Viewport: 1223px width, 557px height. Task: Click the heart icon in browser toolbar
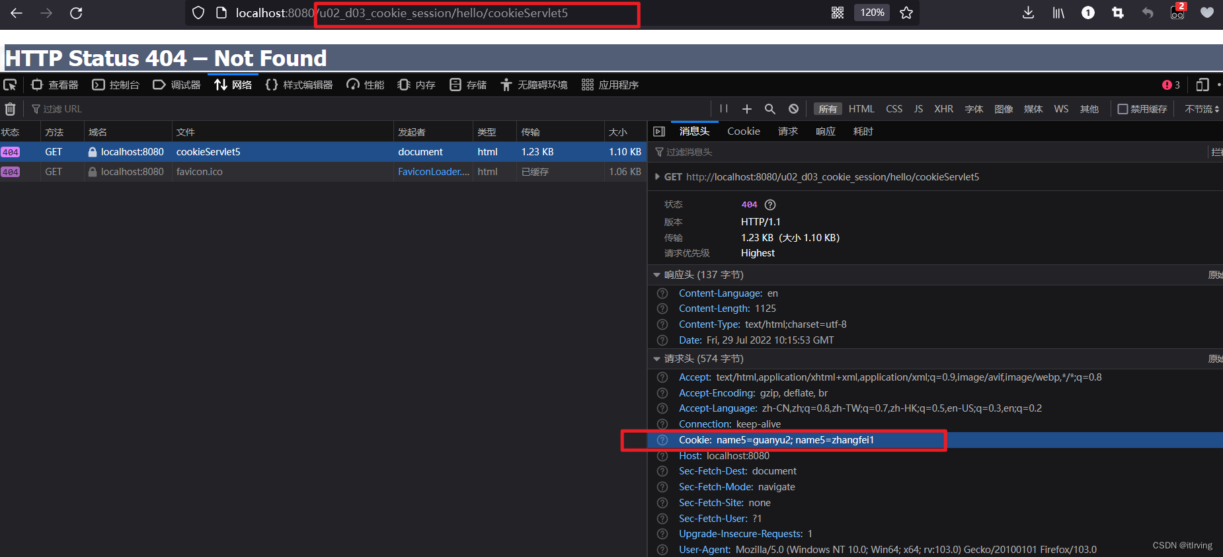click(x=1207, y=13)
